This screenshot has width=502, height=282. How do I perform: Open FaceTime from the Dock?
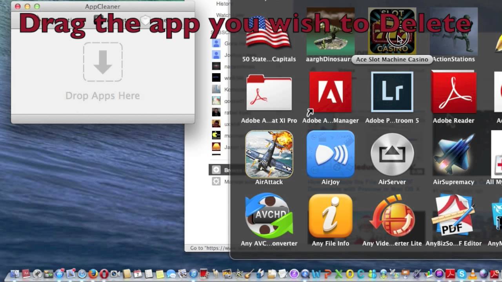[115, 274]
